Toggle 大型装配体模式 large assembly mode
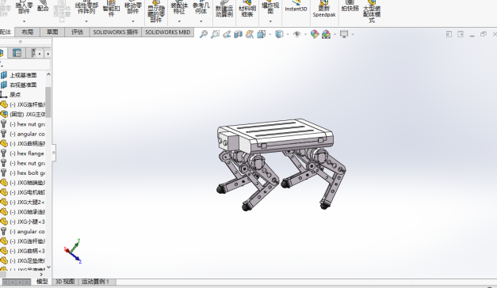 coord(372,12)
